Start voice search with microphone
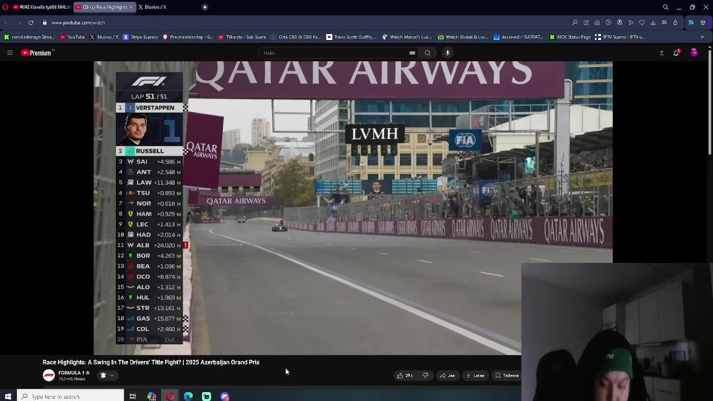Viewport: 713px width, 401px height. [x=447, y=53]
